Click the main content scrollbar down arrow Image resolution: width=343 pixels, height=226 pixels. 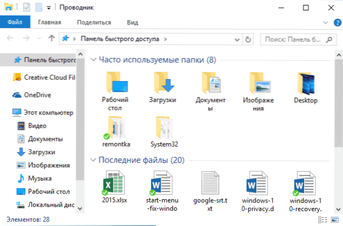[339, 210]
